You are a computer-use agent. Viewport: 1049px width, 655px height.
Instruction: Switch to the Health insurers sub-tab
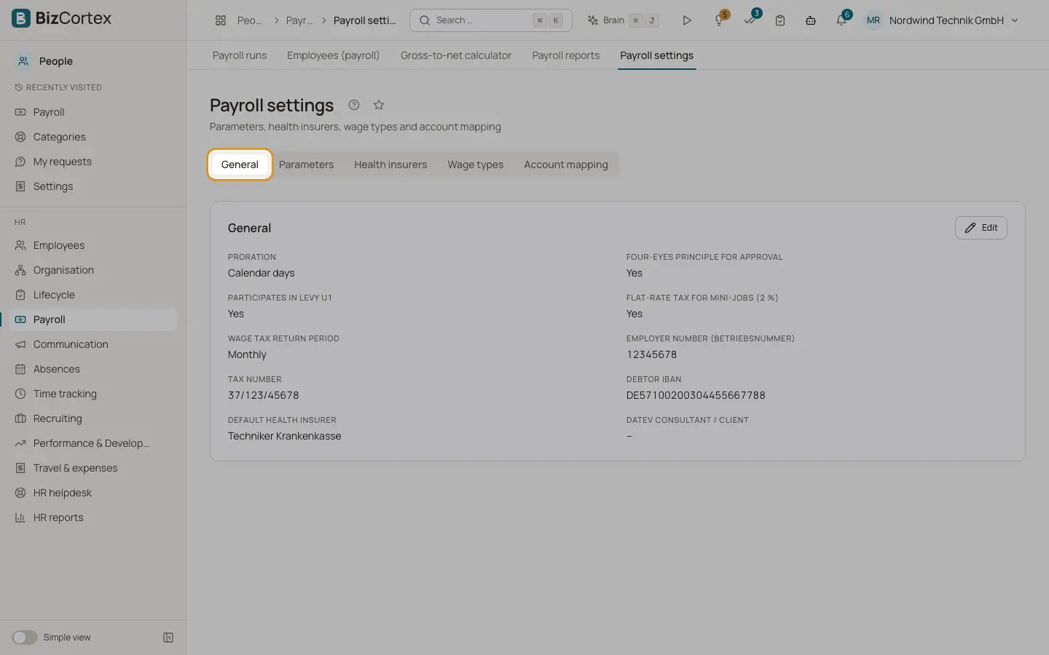[x=390, y=164]
